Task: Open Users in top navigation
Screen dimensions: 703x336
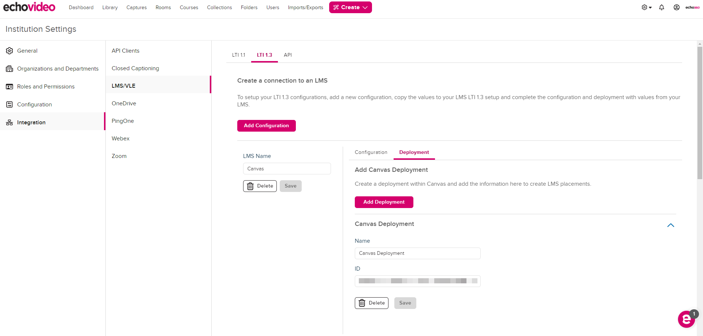Action: 273,7
